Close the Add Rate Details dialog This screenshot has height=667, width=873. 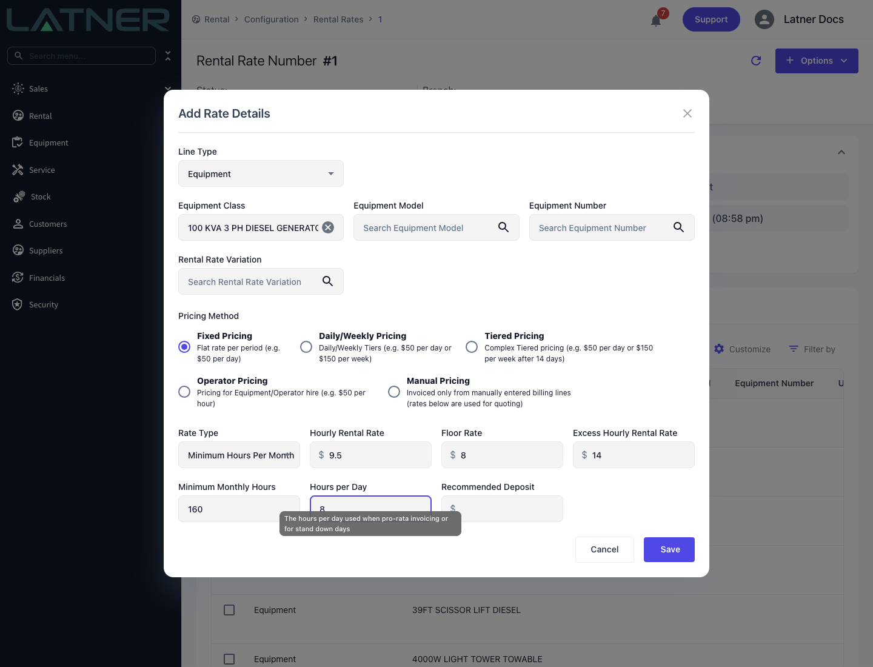[x=687, y=113]
